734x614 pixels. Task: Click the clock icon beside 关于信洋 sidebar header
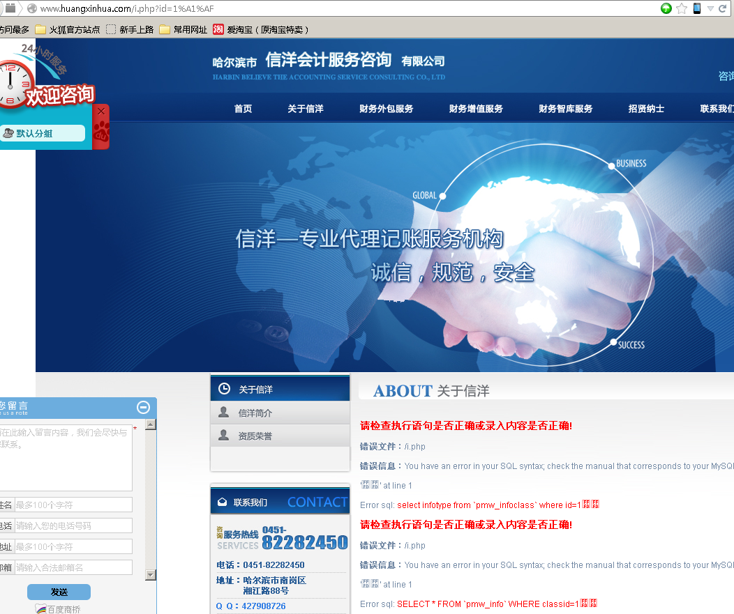(x=224, y=389)
